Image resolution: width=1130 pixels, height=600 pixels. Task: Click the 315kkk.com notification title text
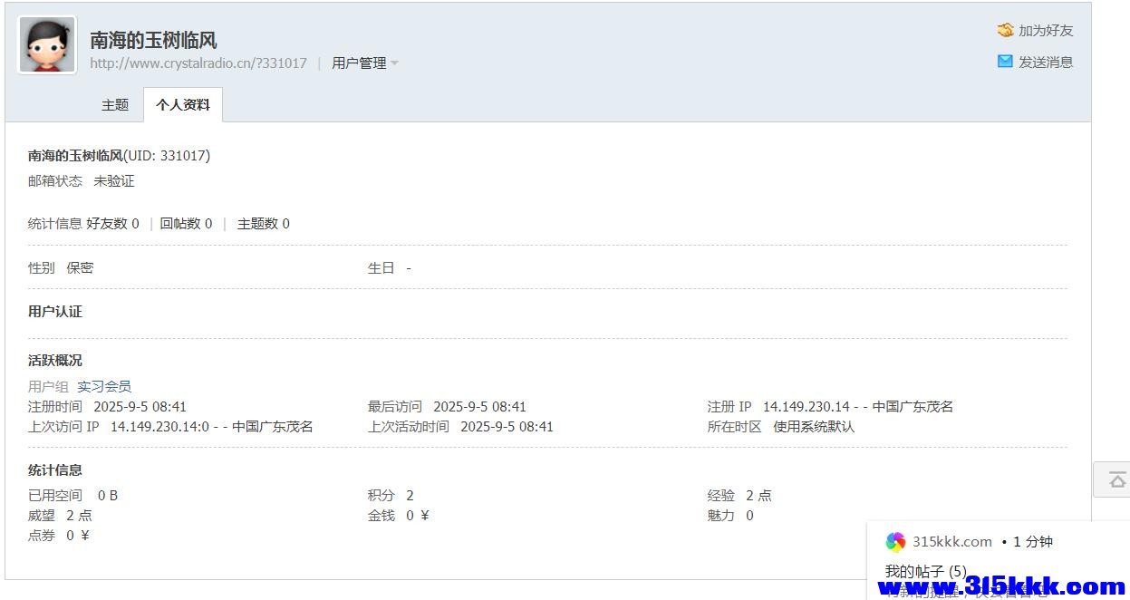click(x=951, y=542)
